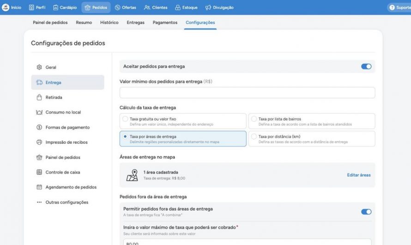Click the '1 área cadastrada' text
Screen dimensions: 411x245
tap(161, 172)
